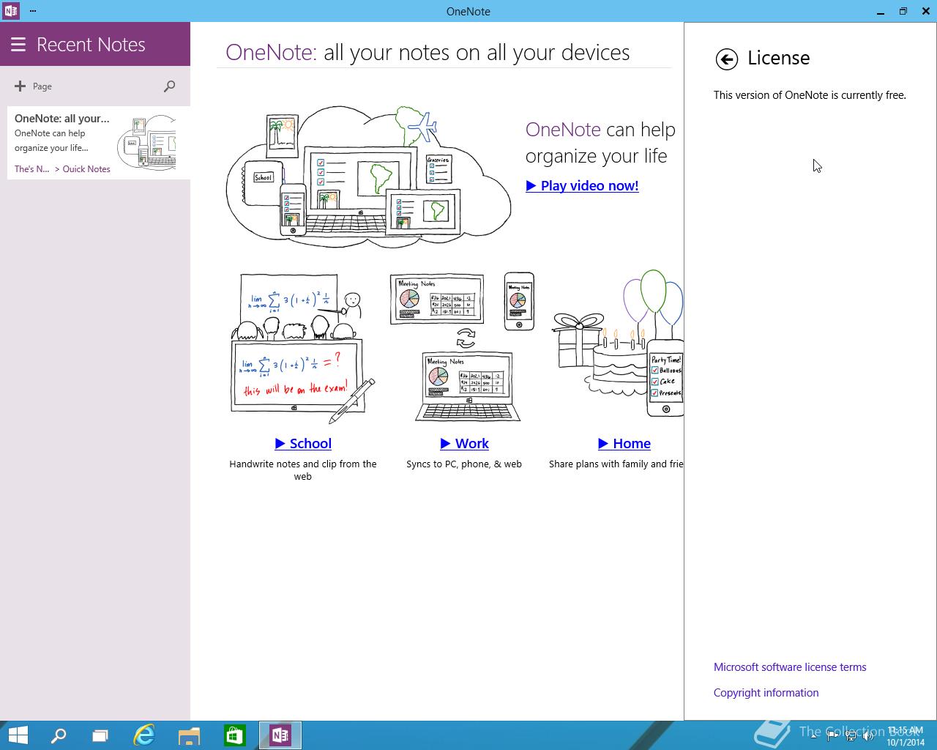The width and height of the screenshot is (937, 750).
Task: Open the 'OneNote: all your...' recent note card
Action: (x=99, y=143)
